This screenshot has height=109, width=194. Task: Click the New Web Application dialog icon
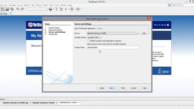coord(45,19)
